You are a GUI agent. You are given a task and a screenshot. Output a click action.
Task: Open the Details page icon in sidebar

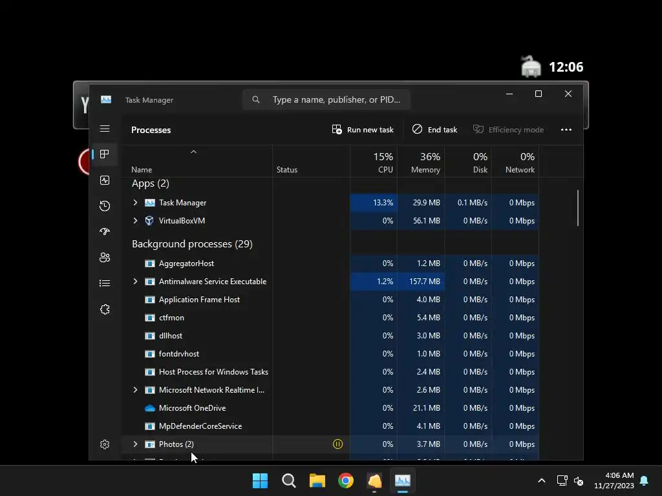point(105,284)
